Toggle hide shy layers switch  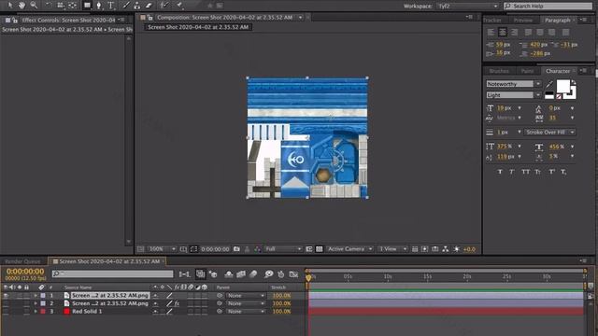229,273
